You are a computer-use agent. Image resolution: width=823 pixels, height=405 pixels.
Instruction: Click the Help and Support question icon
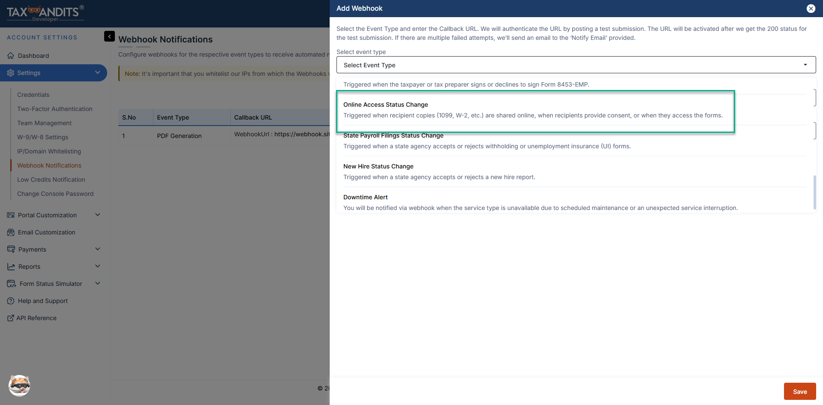(x=10, y=300)
